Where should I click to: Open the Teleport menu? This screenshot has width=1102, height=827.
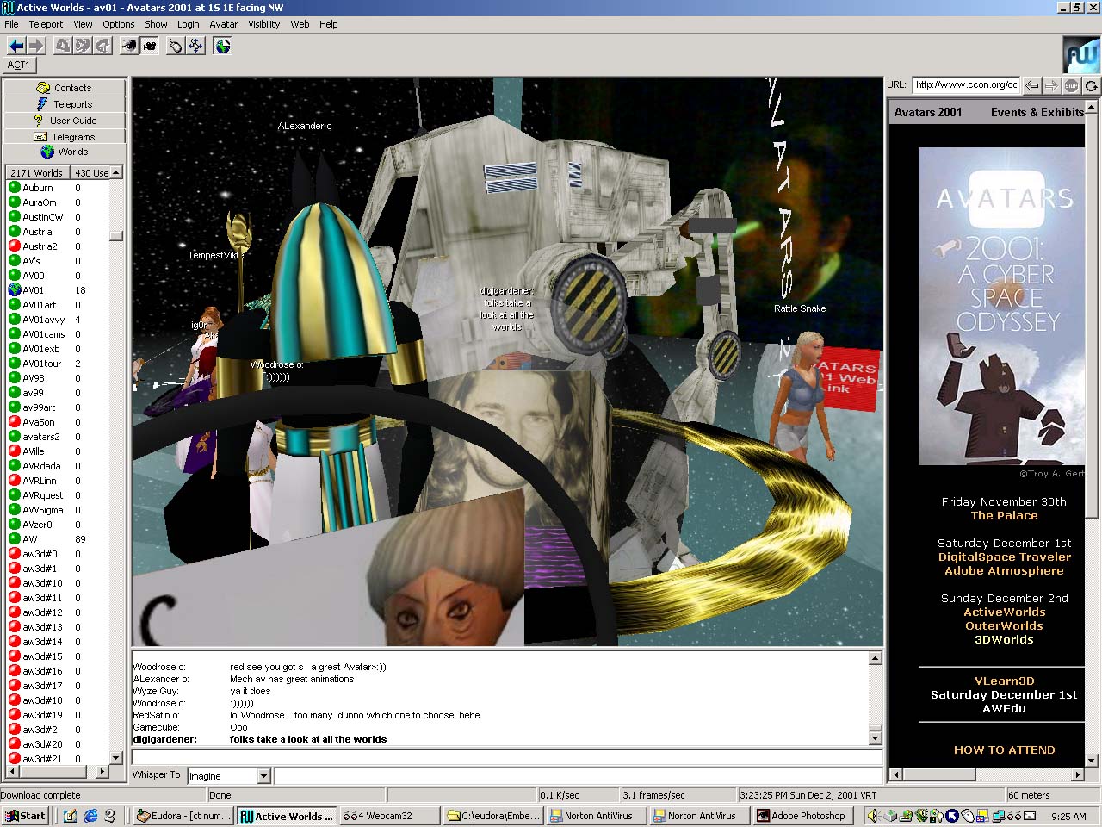pyautogui.click(x=46, y=24)
